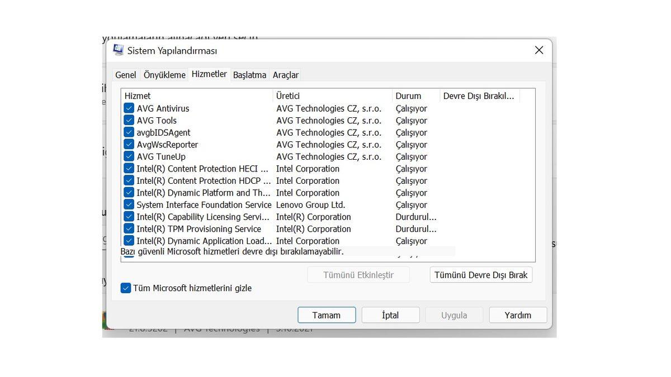This screenshot has height=377, width=671.
Task: Click the System Configuration title bar icon
Action: pos(118,50)
